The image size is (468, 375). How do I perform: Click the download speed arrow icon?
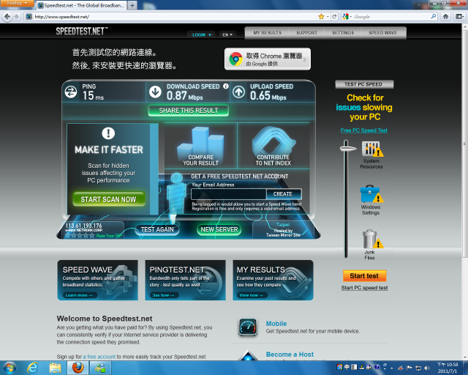click(155, 92)
